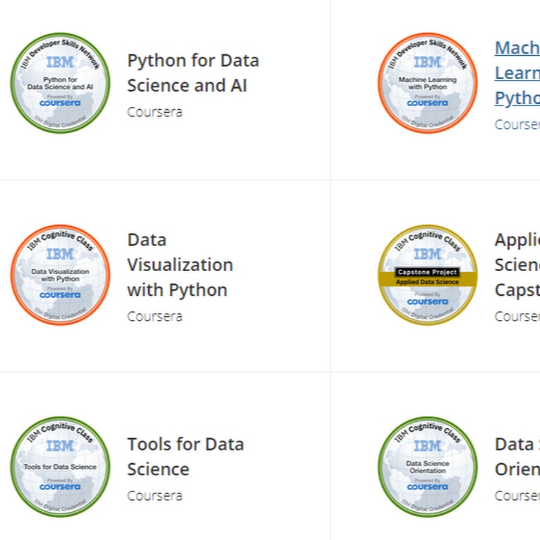Click IBM logo on Python for Data Science badge
The height and width of the screenshot is (540, 540).
point(60,62)
